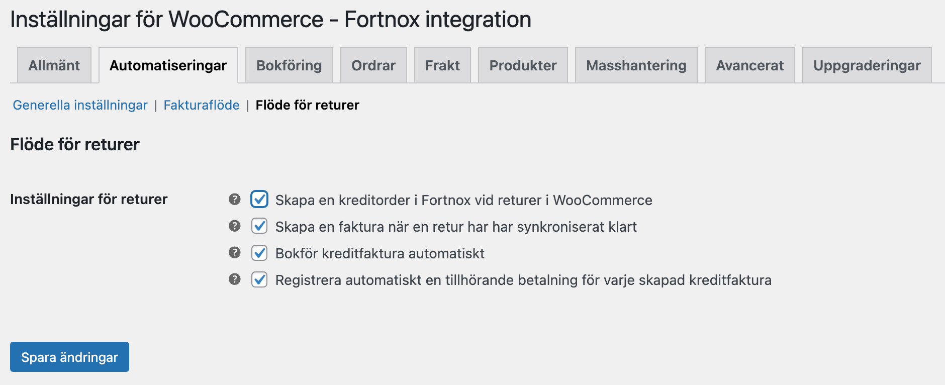Select the Frakt tab
Viewport: 945px width, 385px height.
click(x=442, y=65)
